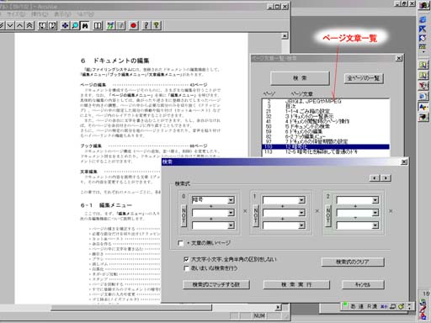Click the left page-turn icon with number 1

tap(42, 26)
